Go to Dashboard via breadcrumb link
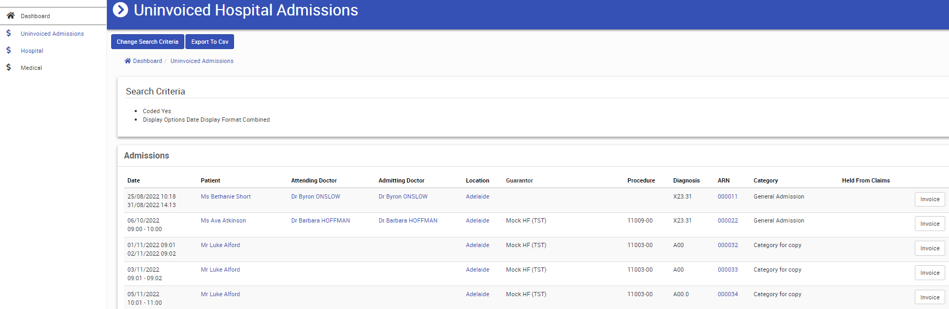 pos(147,61)
